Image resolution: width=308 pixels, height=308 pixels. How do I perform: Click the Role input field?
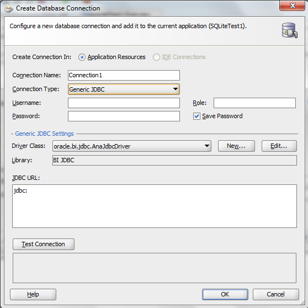click(254, 103)
